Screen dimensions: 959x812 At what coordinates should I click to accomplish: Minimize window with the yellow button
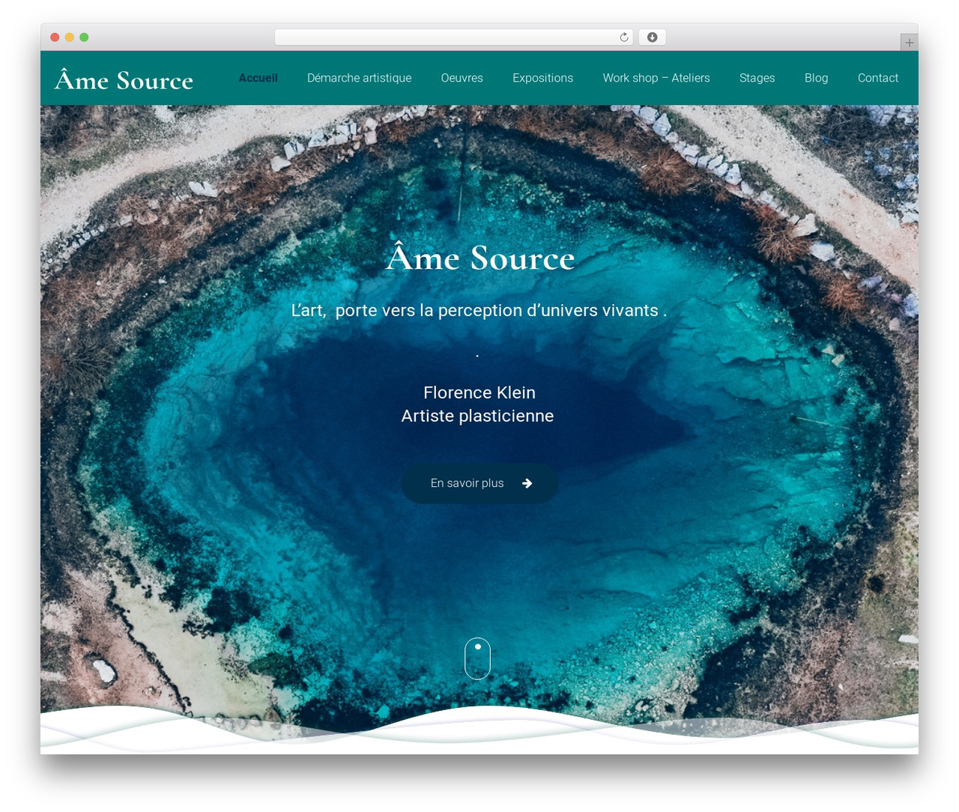tap(70, 37)
